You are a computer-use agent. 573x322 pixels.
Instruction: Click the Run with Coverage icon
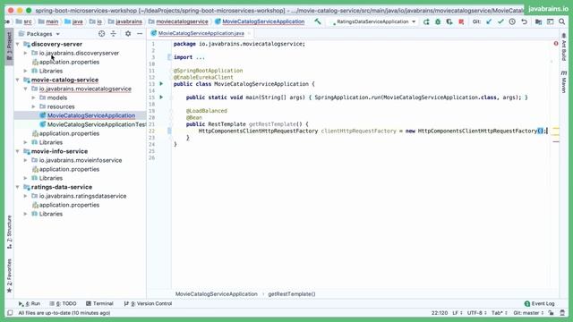tap(449, 21)
